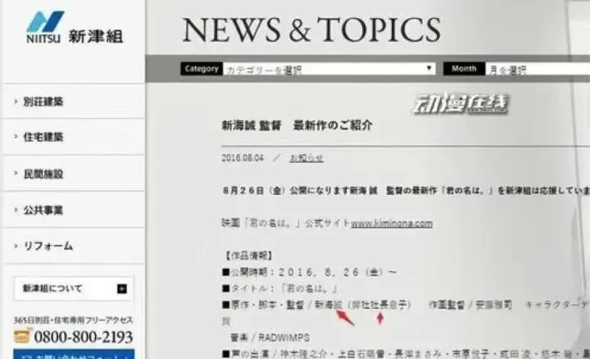Screen dimensions: 590x359
Task: Click the 新津組 company name text
Action: [x=98, y=35]
